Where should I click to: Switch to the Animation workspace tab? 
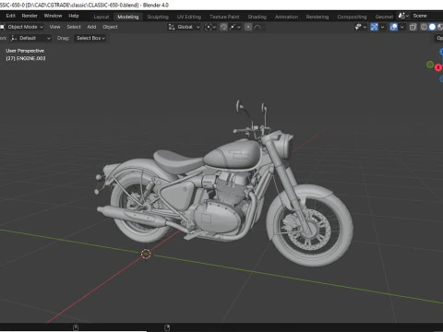click(286, 17)
